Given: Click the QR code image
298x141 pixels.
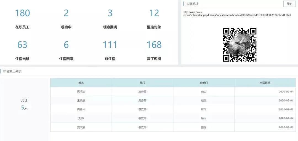Looking at the screenshot, I should pos(240,45).
